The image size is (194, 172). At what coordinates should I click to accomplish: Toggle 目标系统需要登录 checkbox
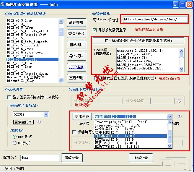[x=95, y=30]
